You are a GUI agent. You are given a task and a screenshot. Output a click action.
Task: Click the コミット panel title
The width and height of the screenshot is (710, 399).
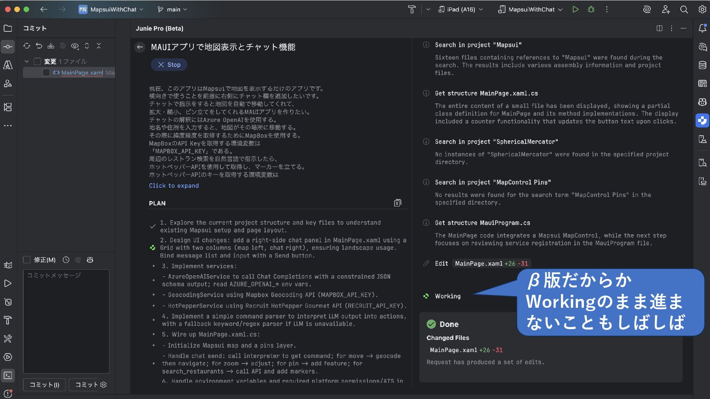[35, 28]
